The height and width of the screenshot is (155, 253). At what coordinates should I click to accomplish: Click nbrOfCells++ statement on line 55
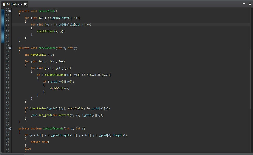(x=59, y=88)
